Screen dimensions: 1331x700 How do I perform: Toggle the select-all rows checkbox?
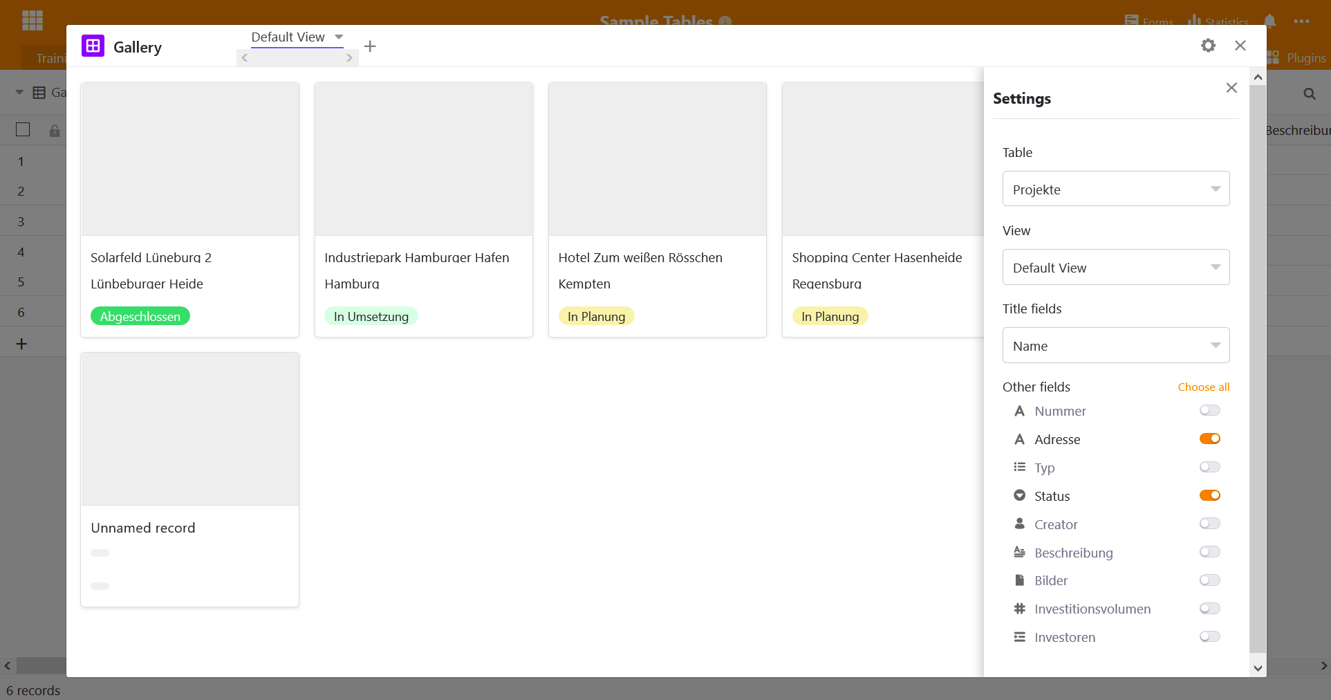point(23,130)
